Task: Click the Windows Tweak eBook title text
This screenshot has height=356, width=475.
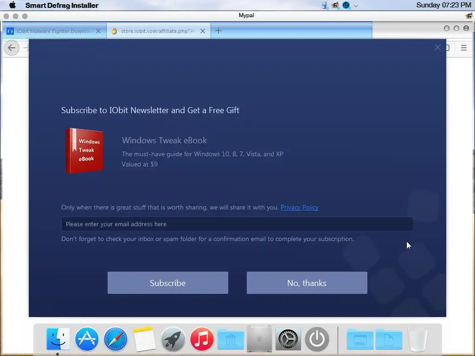Action: [165, 140]
